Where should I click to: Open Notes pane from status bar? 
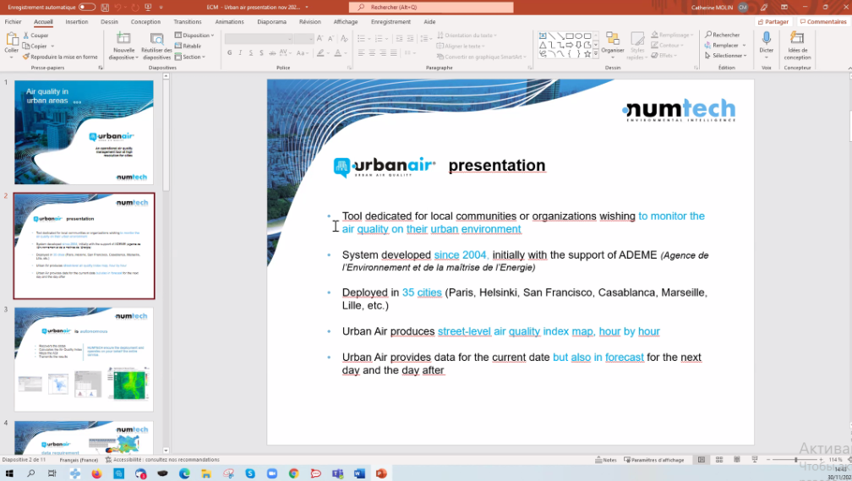(x=606, y=460)
